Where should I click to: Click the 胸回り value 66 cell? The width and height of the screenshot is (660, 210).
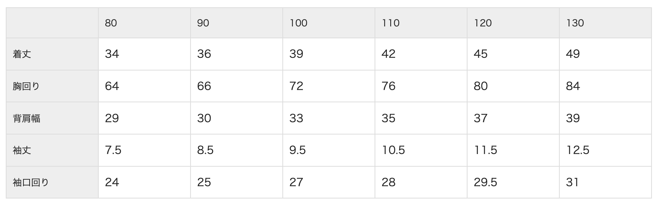pos(204,86)
